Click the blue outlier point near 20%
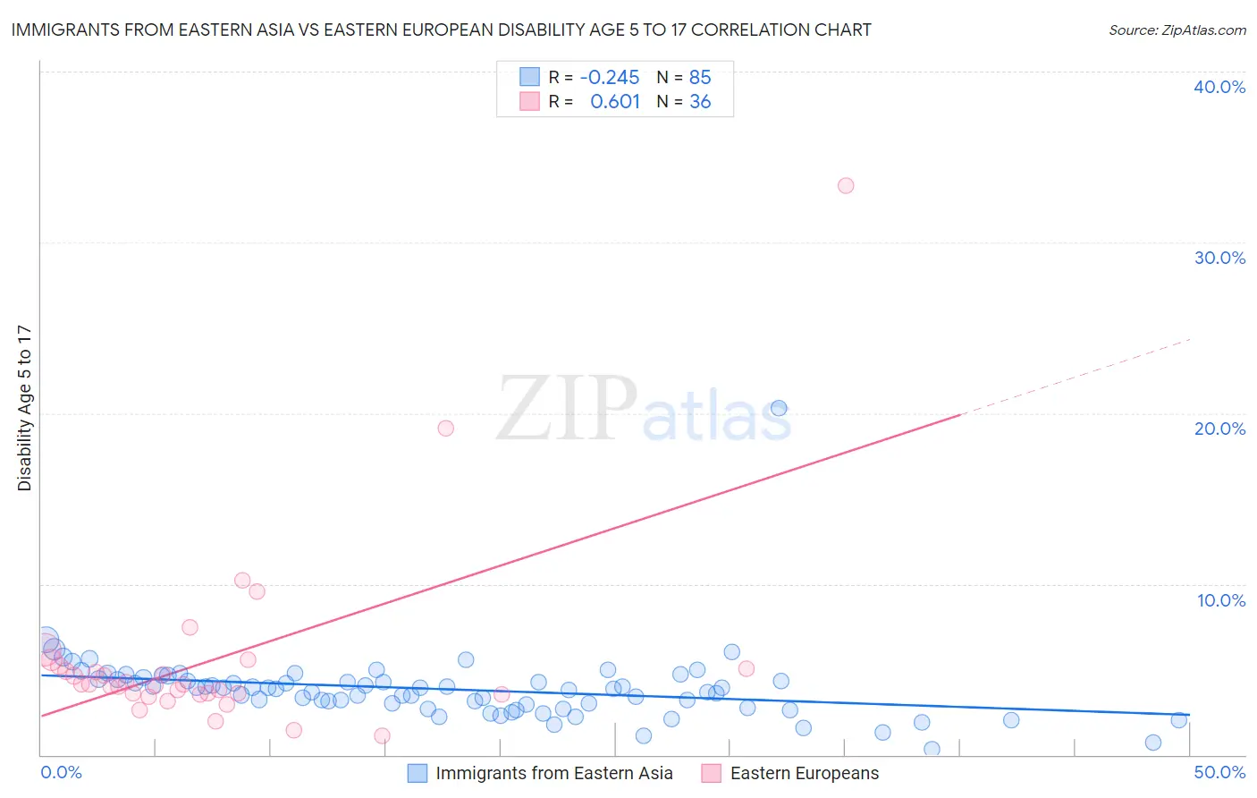Screen dimensions: 1257x798 point(779,408)
